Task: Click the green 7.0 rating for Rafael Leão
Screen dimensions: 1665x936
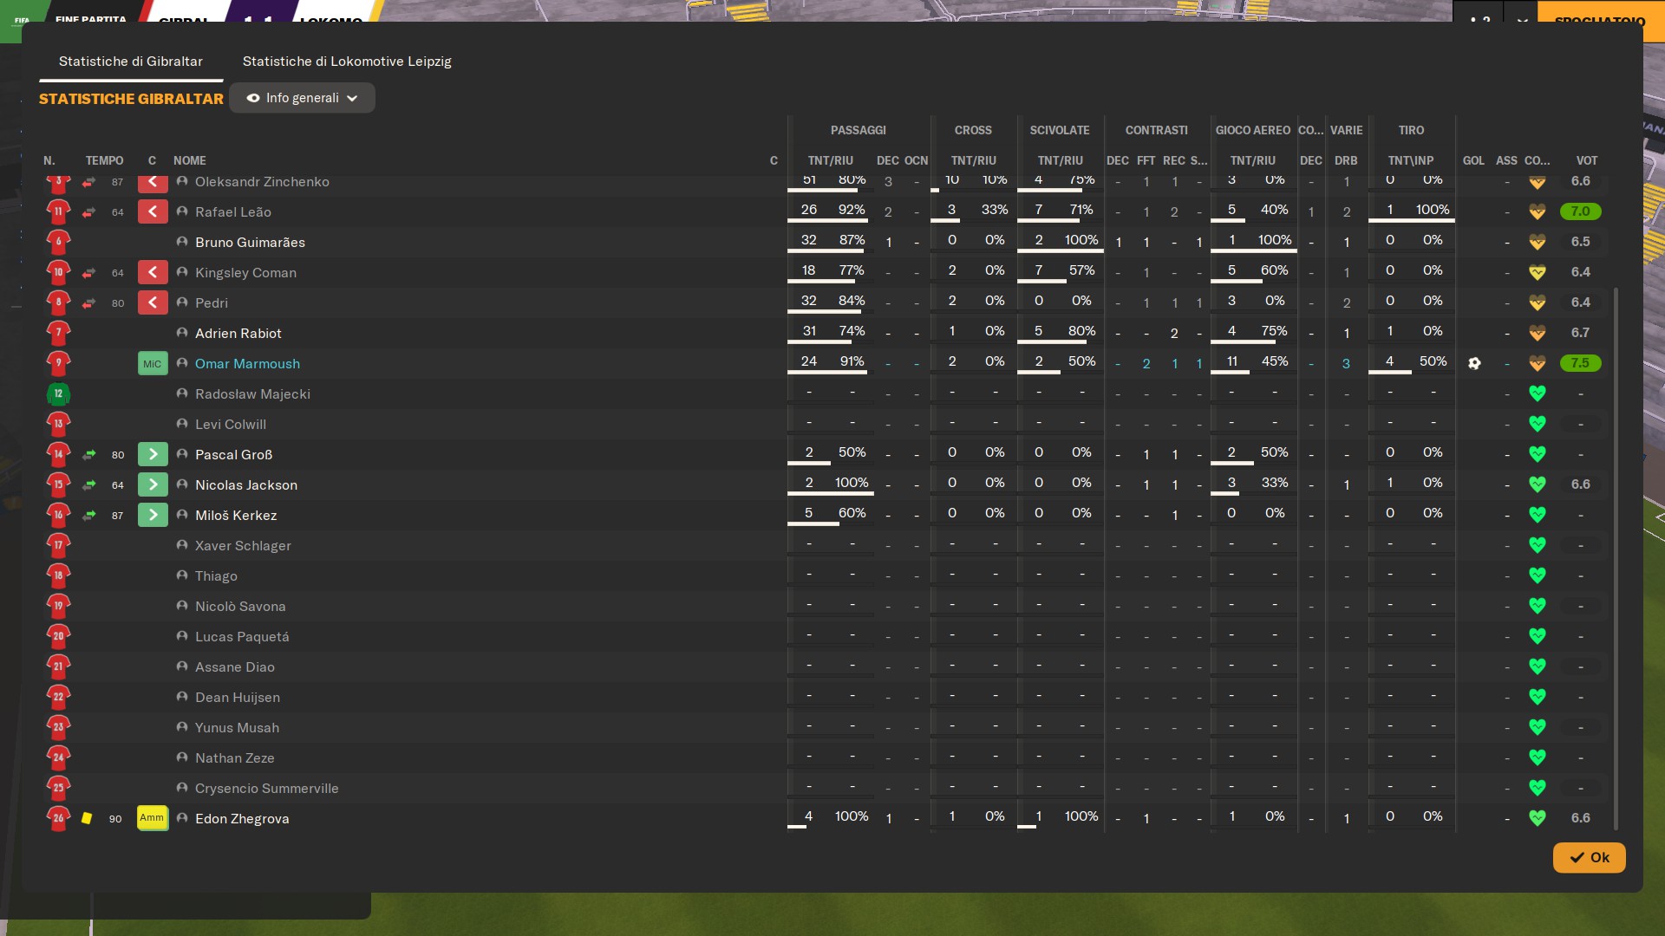Action: (1579, 211)
